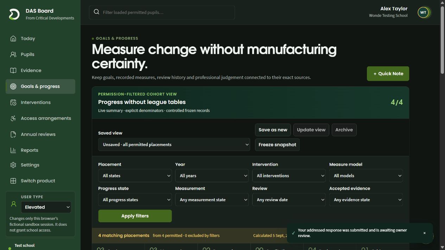Open Reports from the sidebar
The width and height of the screenshot is (445, 250).
40,150
